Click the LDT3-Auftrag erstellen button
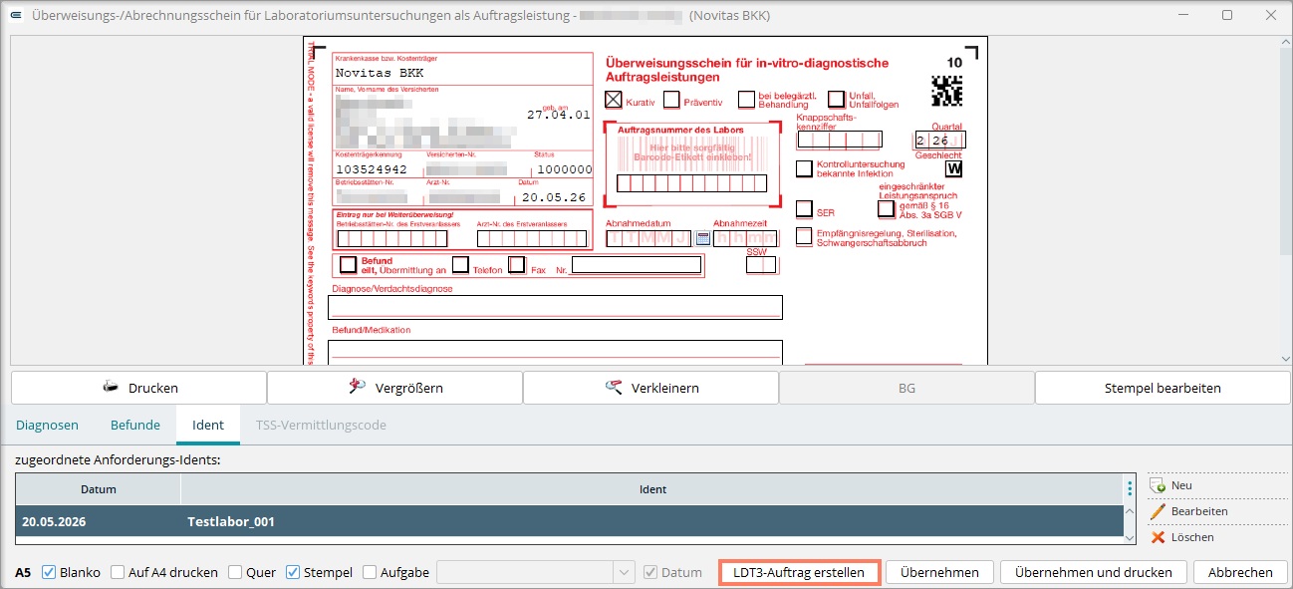Screen dimensions: 1293x589 (799, 572)
